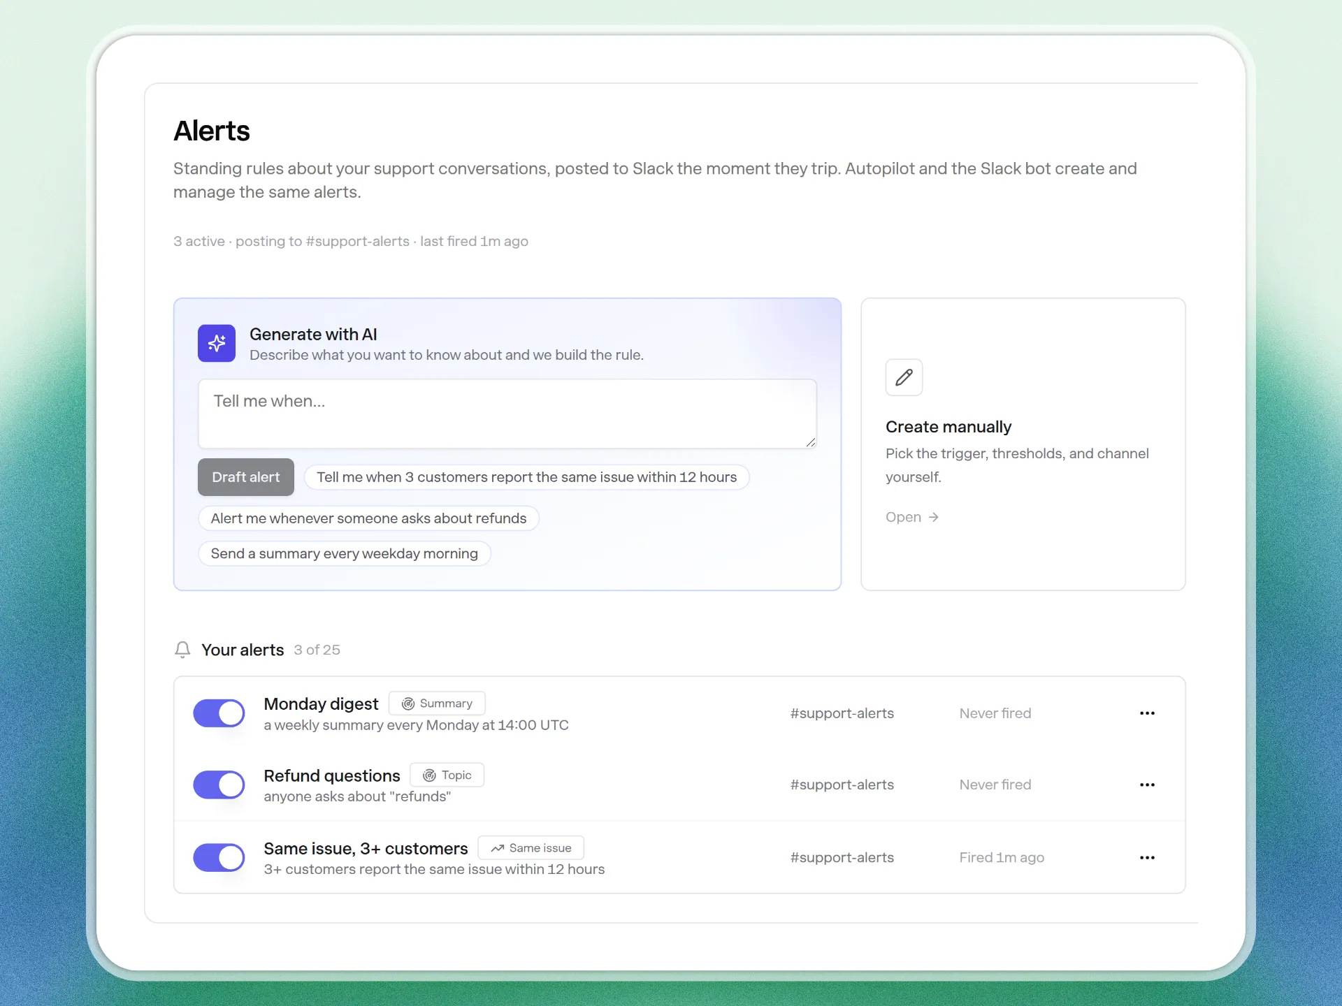Click the '3 of 25' alerts count

click(x=317, y=650)
